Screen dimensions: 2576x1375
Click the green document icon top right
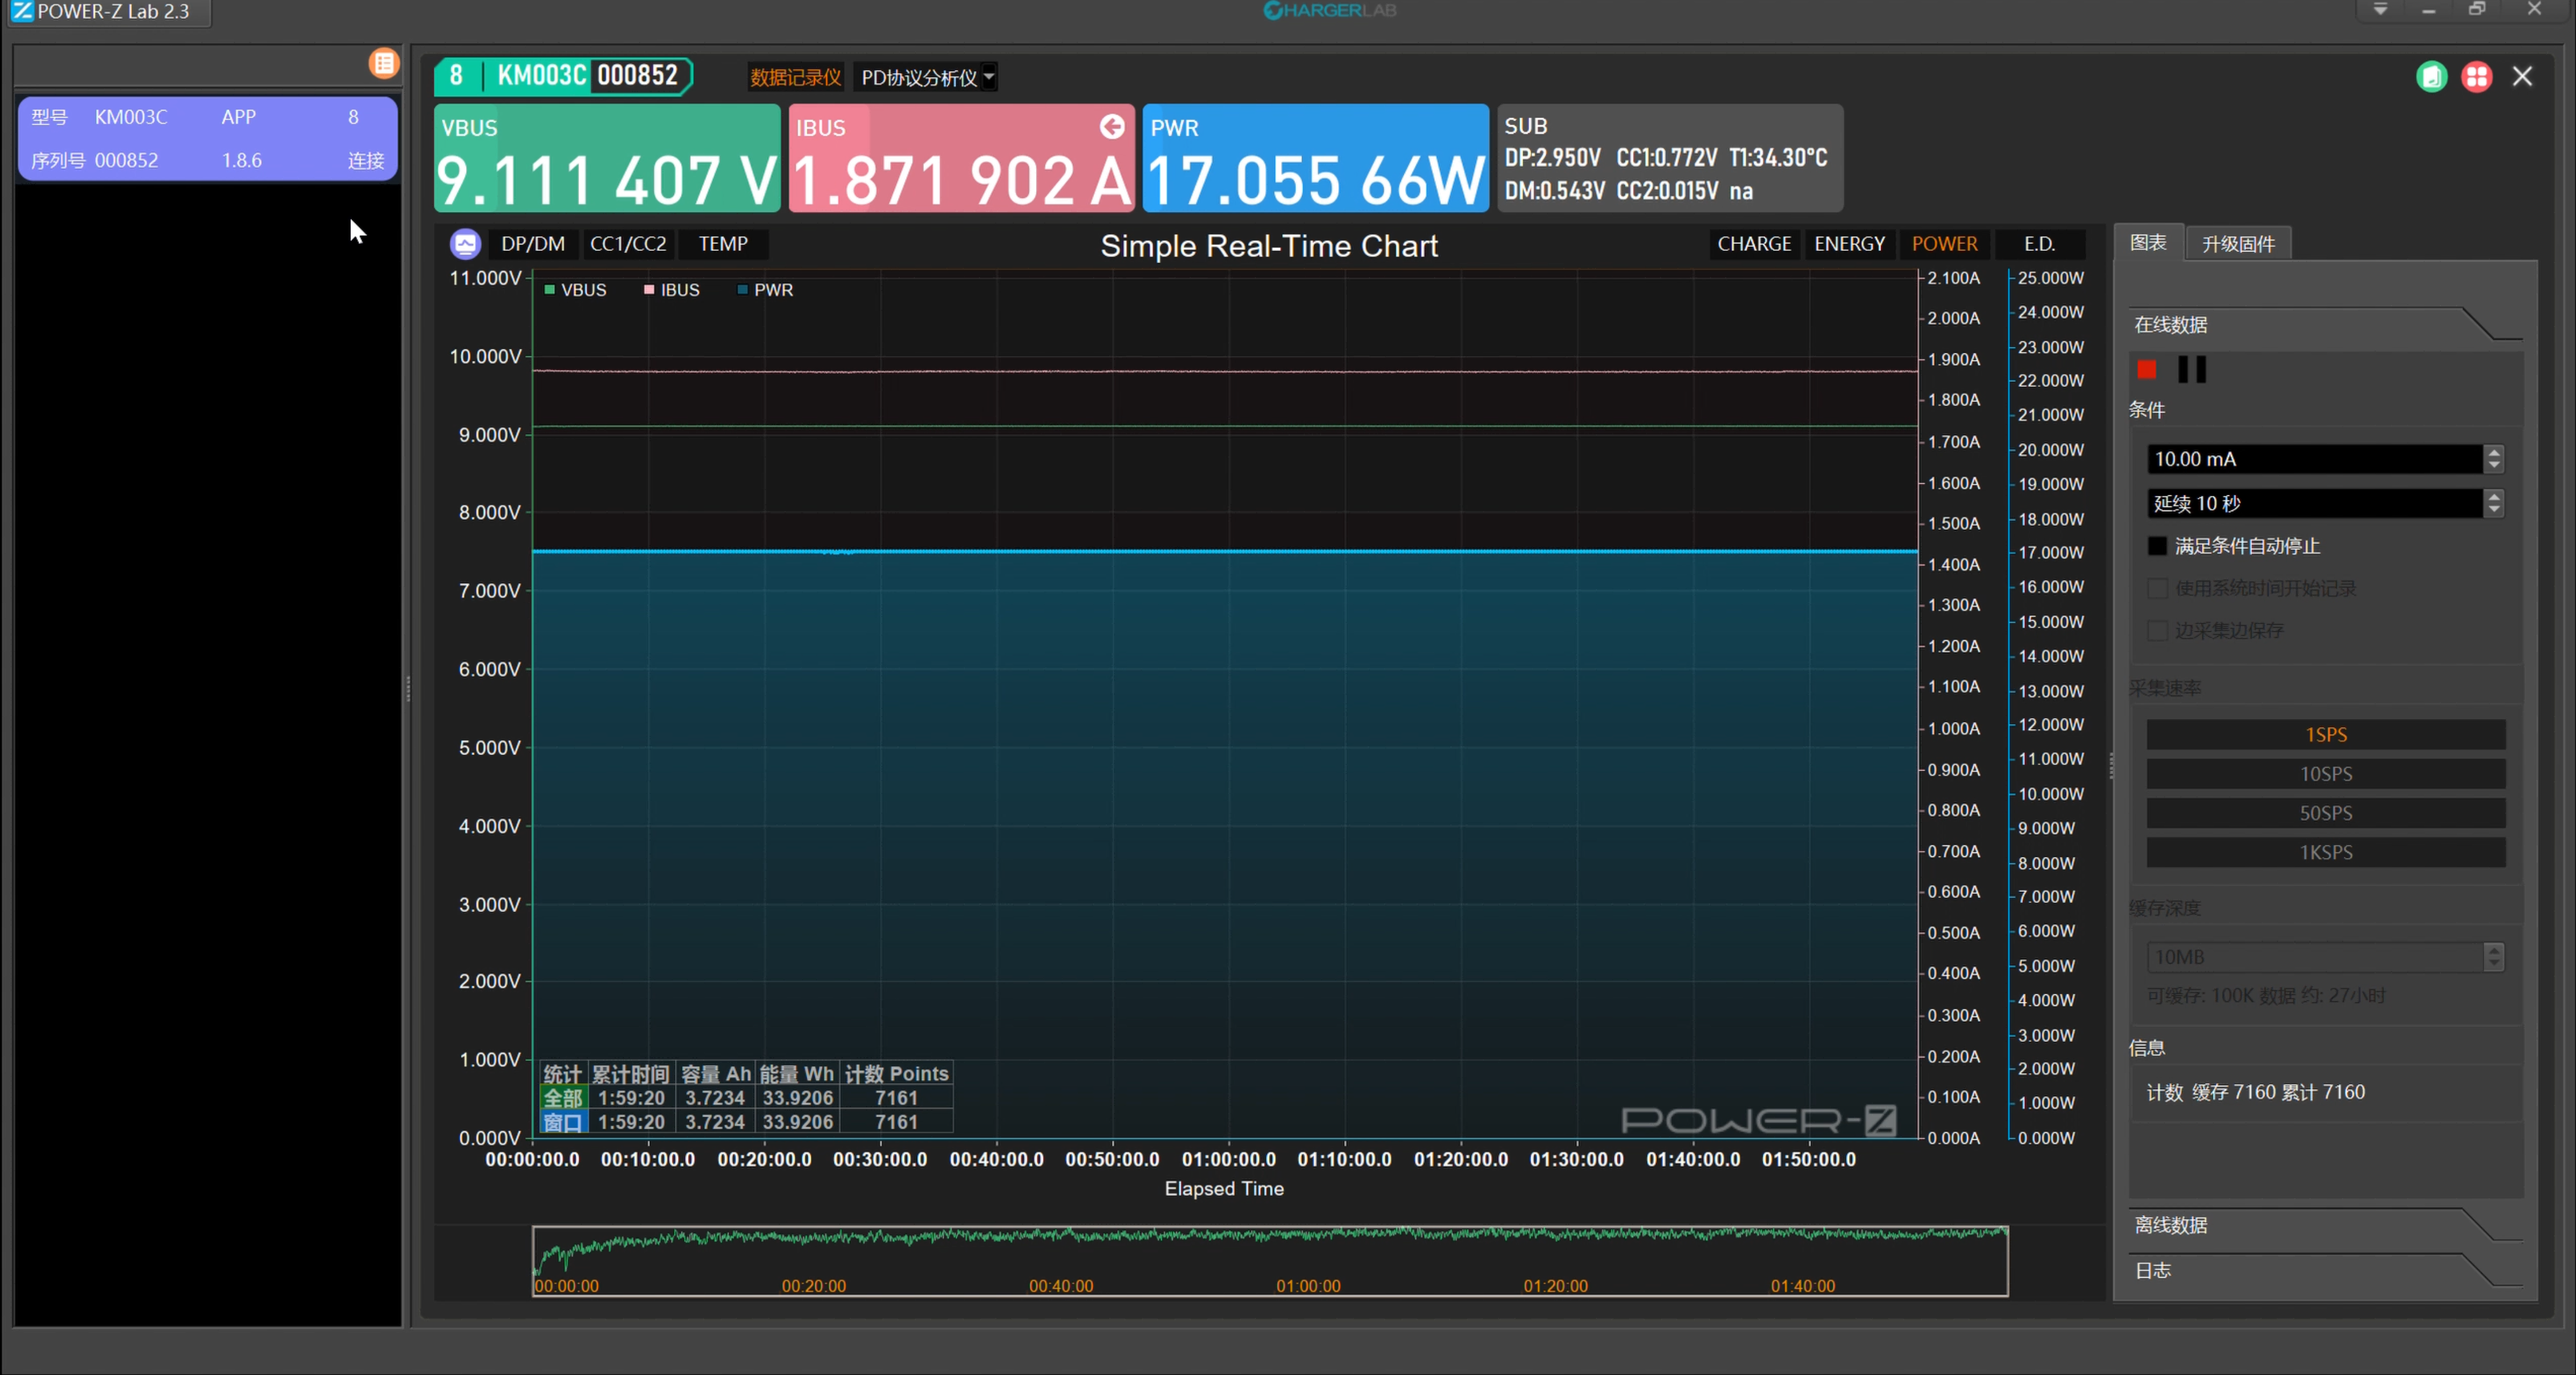pyautogui.click(x=2431, y=77)
